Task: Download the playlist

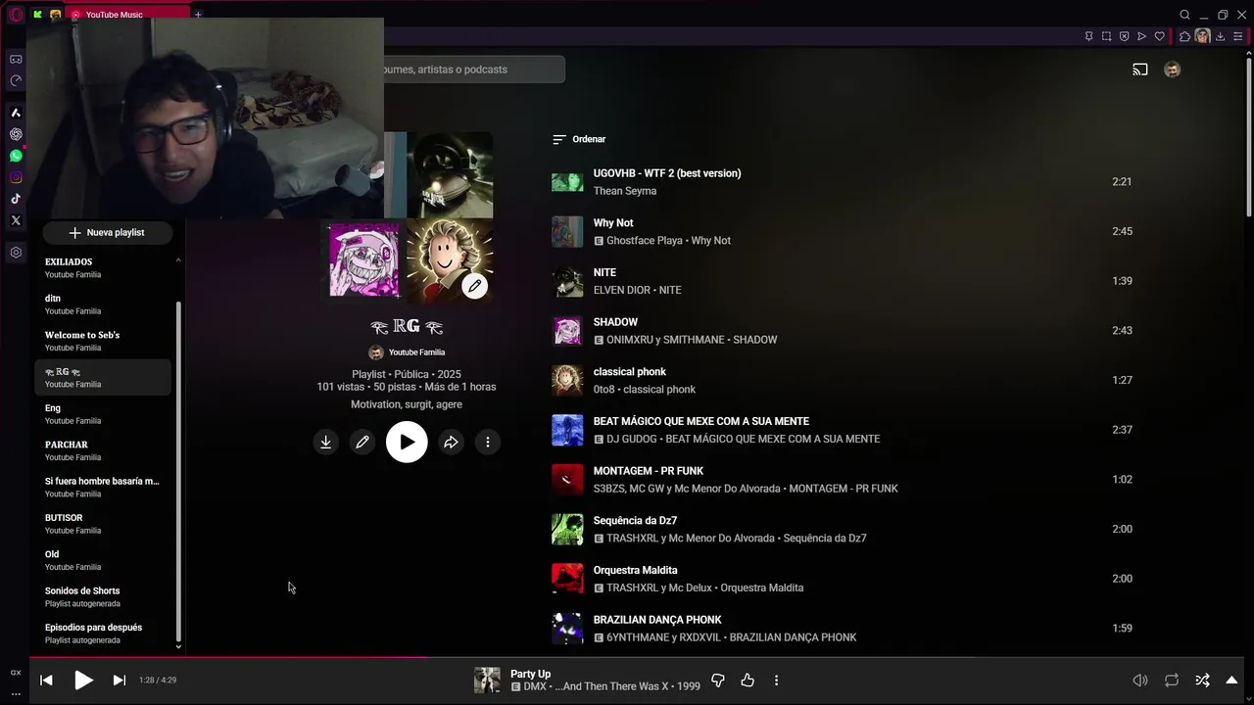Action: [325, 442]
